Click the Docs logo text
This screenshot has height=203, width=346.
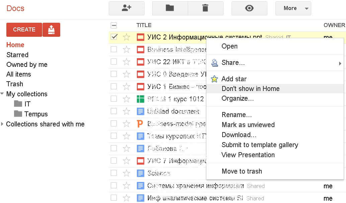point(15,8)
